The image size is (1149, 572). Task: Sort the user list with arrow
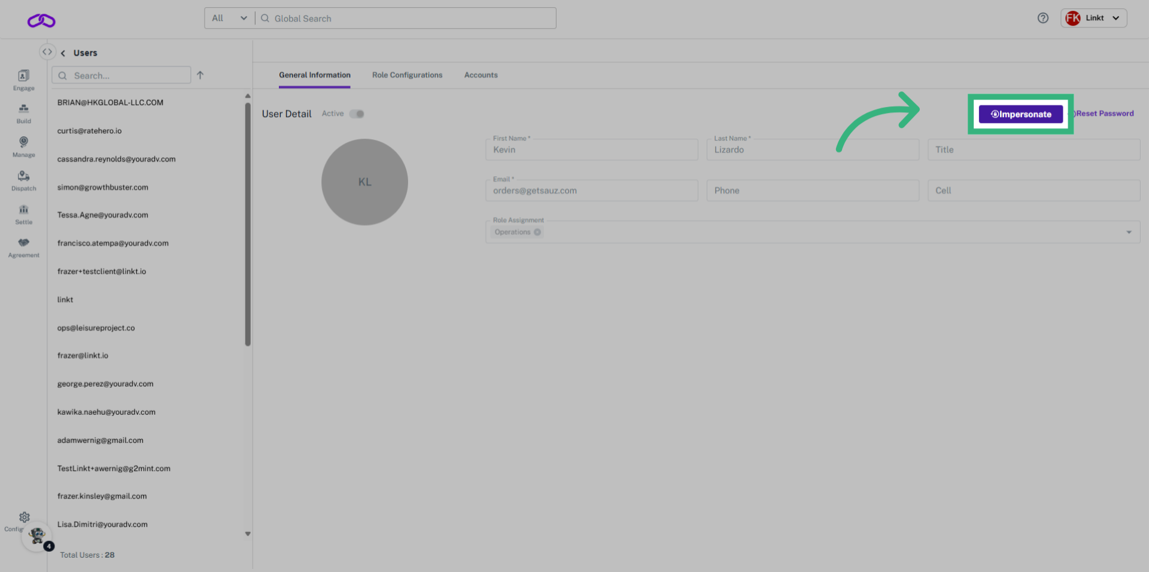click(x=200, y=75)
